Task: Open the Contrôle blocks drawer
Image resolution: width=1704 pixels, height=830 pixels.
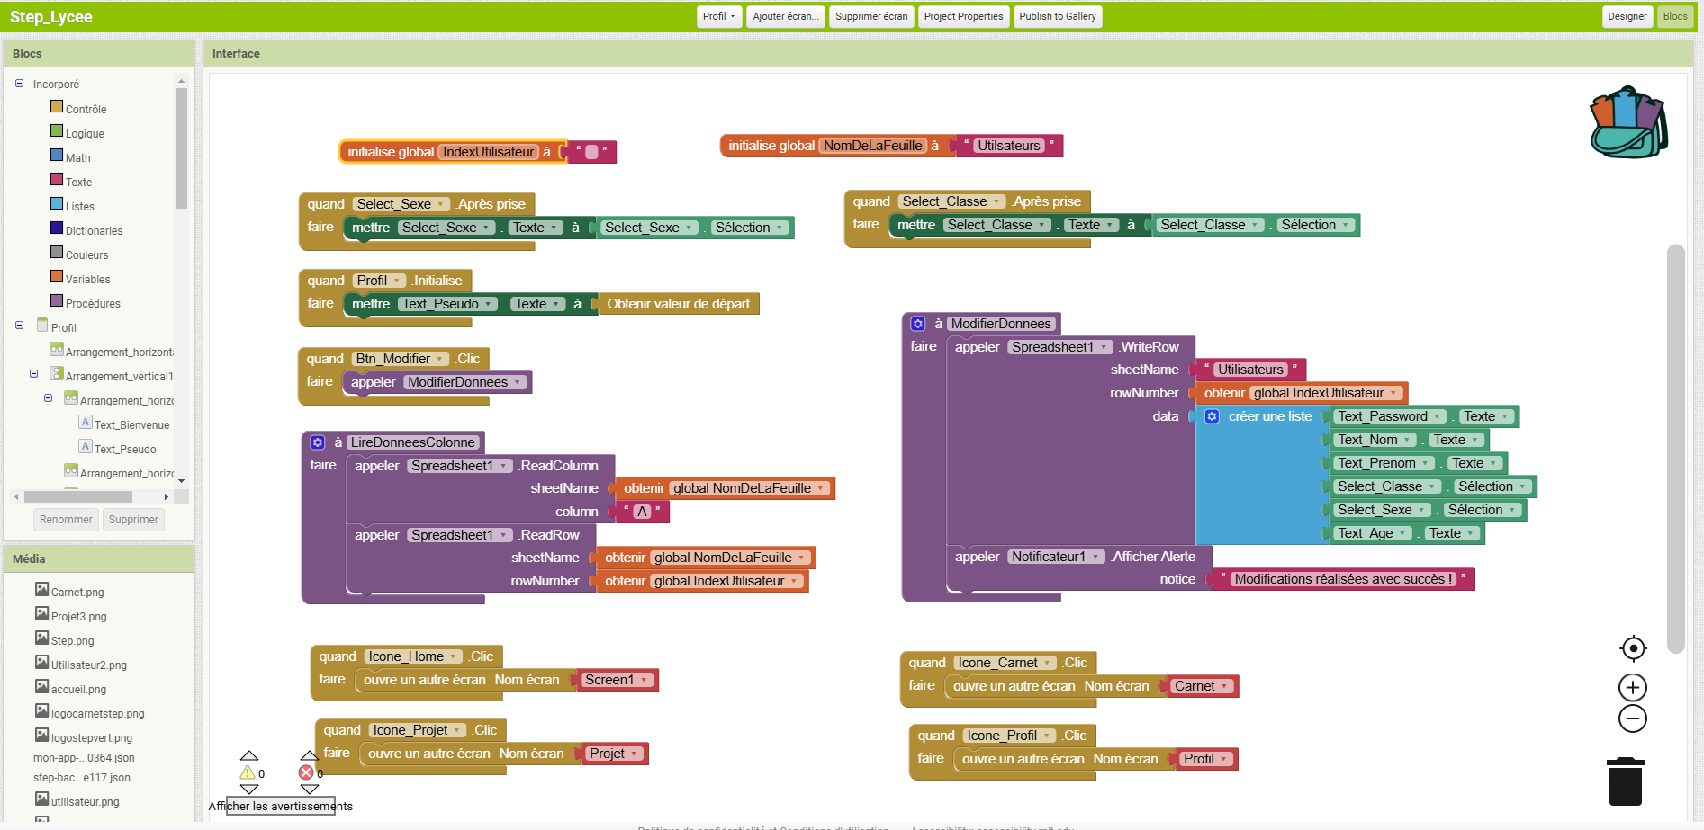Action: pos(86,108)
